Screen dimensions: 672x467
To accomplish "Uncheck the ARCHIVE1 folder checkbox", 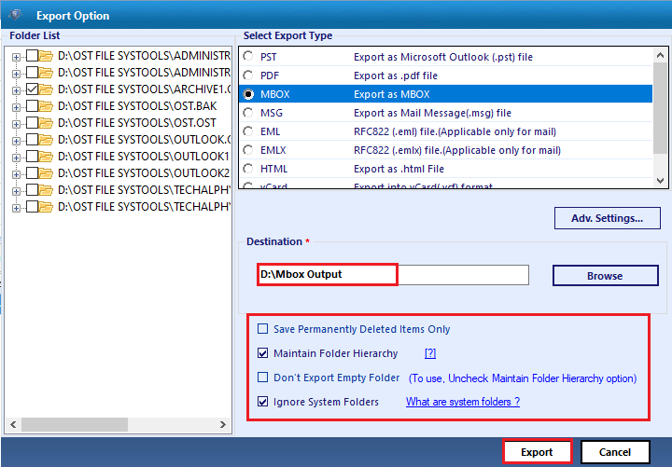I will [32, 89].
